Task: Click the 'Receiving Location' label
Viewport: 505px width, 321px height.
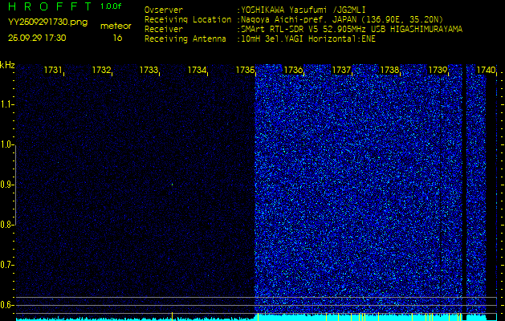Action: coord(188,19)
